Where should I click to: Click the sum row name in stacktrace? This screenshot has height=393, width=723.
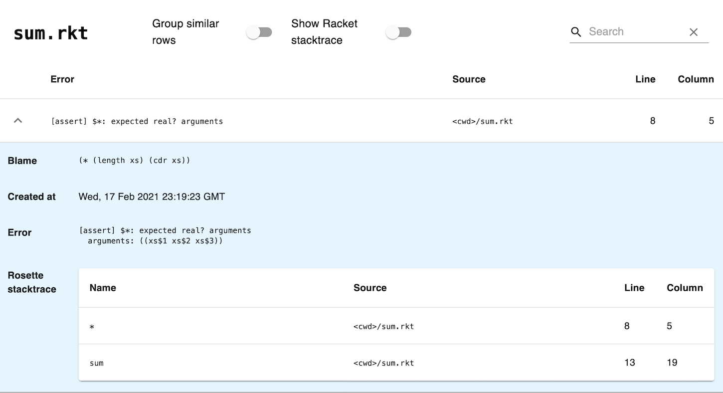(x=97, y=363)
